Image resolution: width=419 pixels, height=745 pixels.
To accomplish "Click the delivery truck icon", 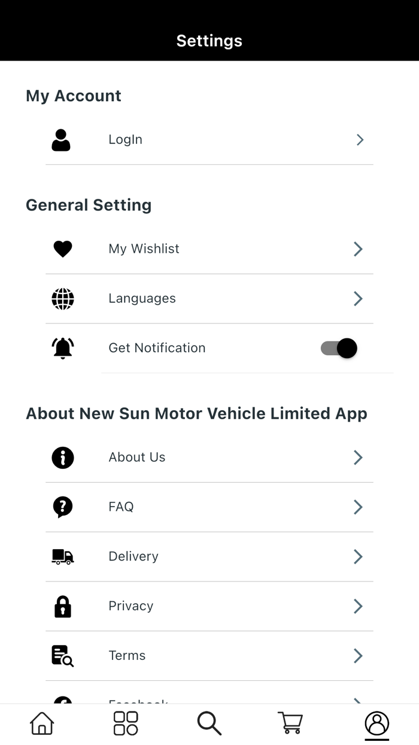I will [62, 556].
